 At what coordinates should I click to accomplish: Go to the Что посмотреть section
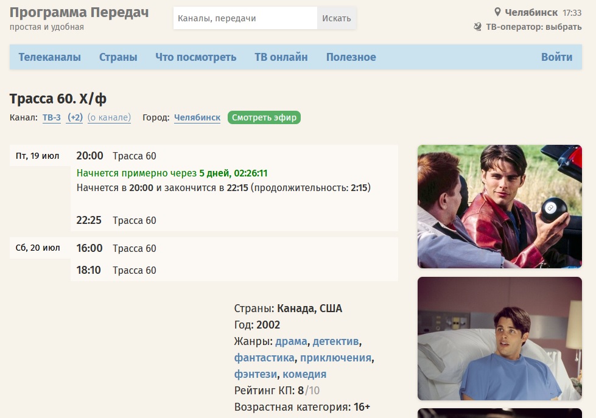tap(195, 57)
